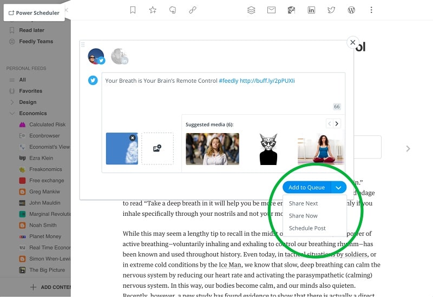Collapse the Economics feed category
The width and height of the screenshot is (433, 297).
pyautogui.click(x=12, y=113)
